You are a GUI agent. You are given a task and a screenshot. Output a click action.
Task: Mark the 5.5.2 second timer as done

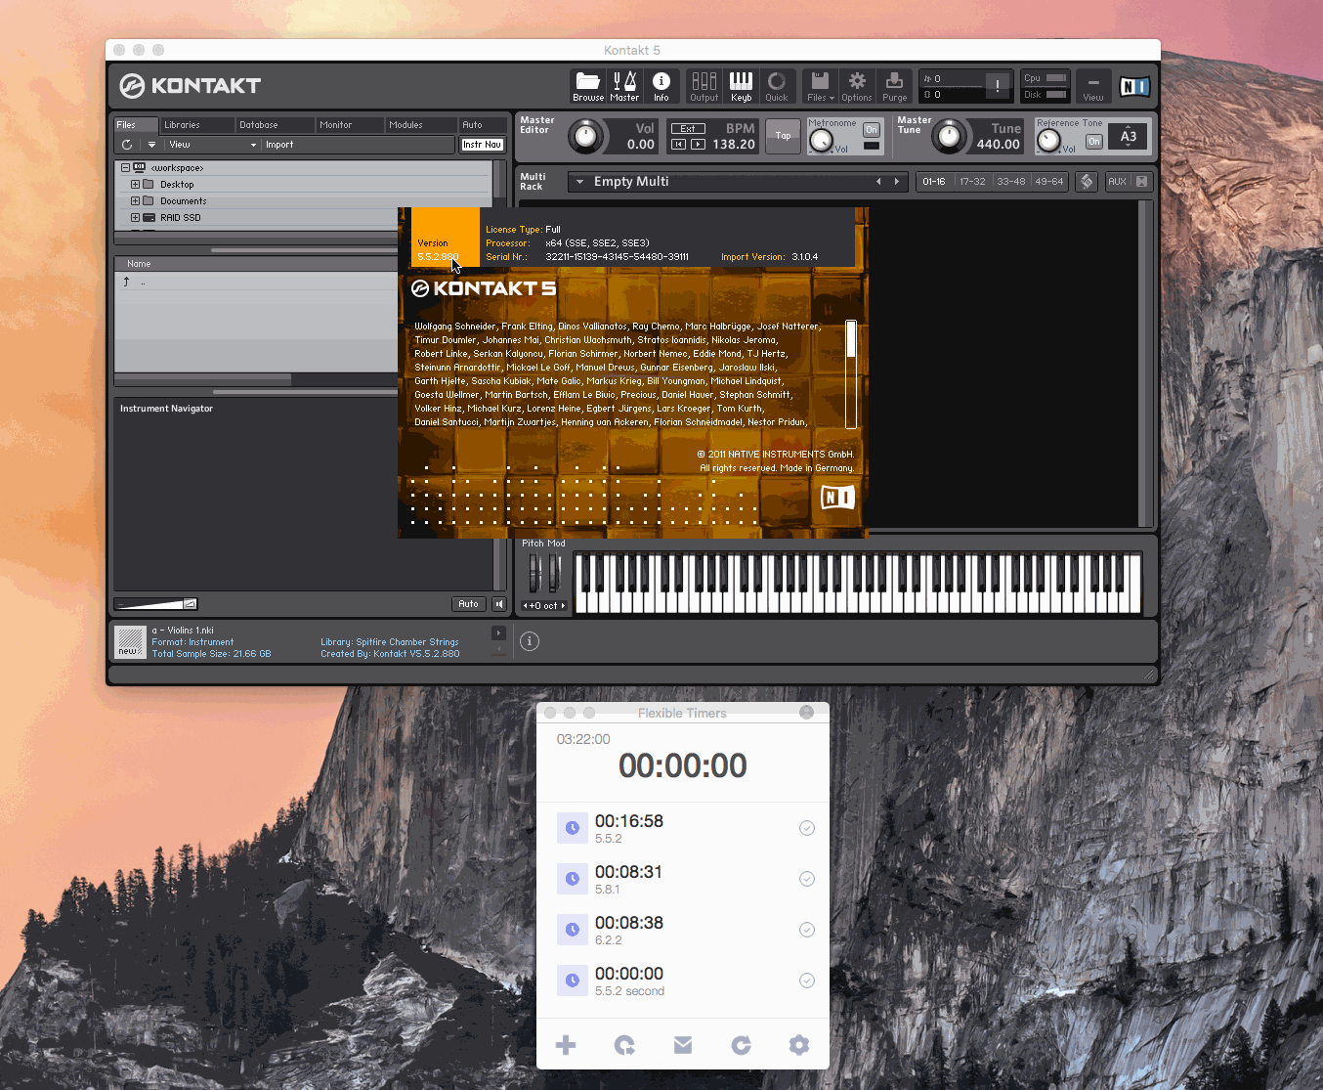[x=807, y=981]
